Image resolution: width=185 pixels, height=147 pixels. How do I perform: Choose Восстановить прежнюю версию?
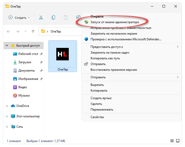point(114,70)
